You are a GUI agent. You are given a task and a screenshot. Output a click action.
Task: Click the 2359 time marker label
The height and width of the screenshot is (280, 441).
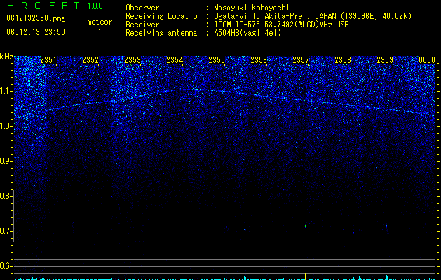coord(385,60)
